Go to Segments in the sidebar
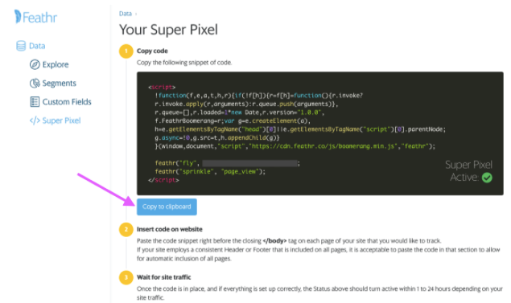 (59, 84)
